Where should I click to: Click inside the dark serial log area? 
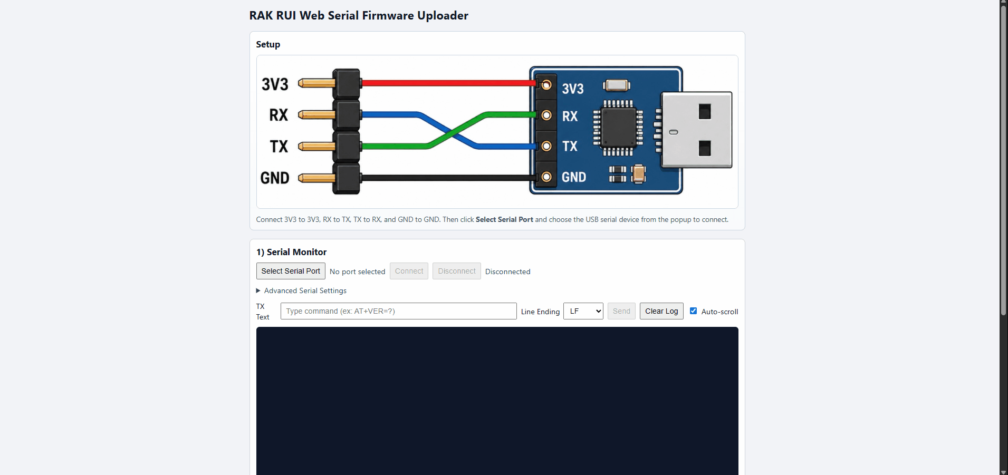497,401
